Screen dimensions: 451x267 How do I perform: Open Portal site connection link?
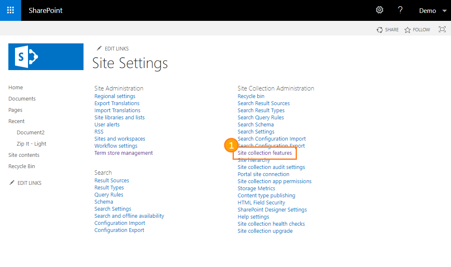264,174
